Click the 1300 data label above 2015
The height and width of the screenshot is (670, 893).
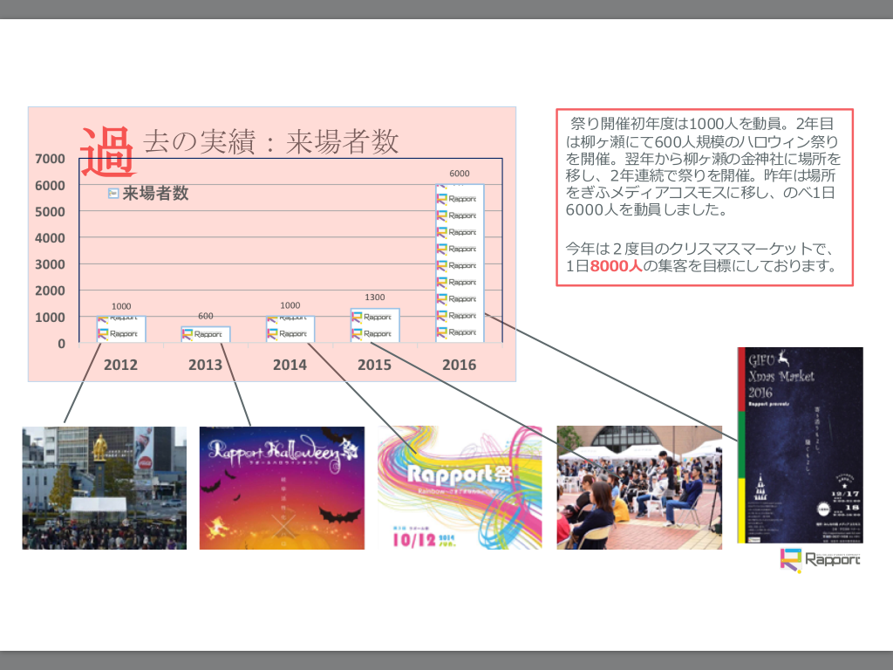(x=375, y=297)
